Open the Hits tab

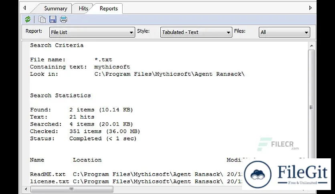[83, 8]
